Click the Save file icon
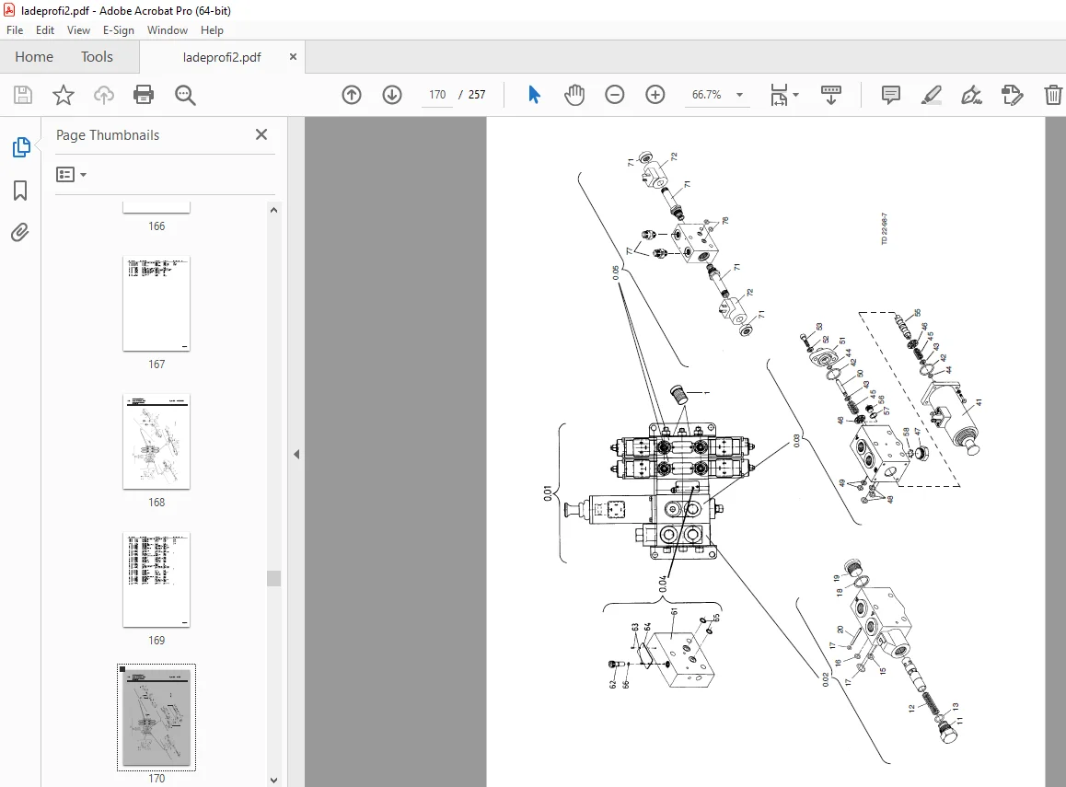1066x787 pixels. [x=23, y=95]
